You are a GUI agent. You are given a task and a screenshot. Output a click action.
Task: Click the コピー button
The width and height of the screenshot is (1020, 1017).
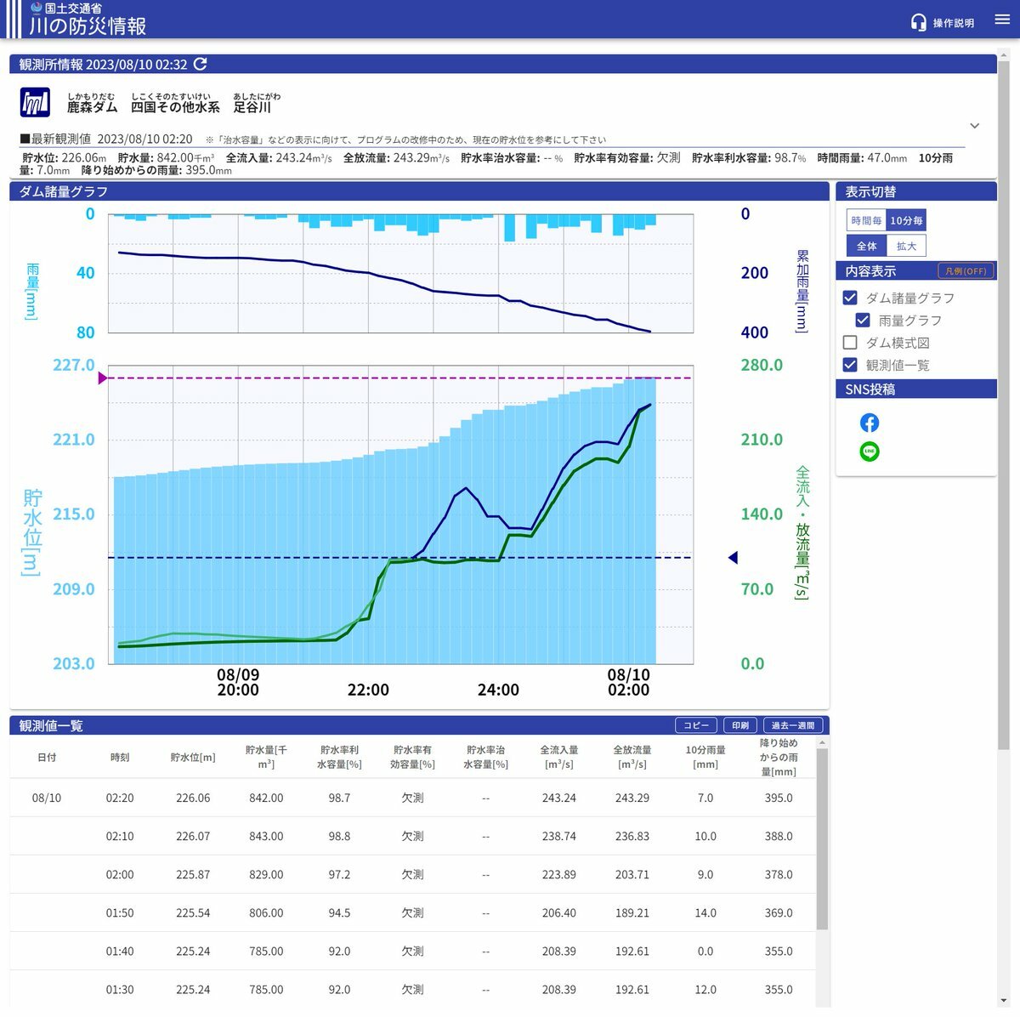coord(696,725)
